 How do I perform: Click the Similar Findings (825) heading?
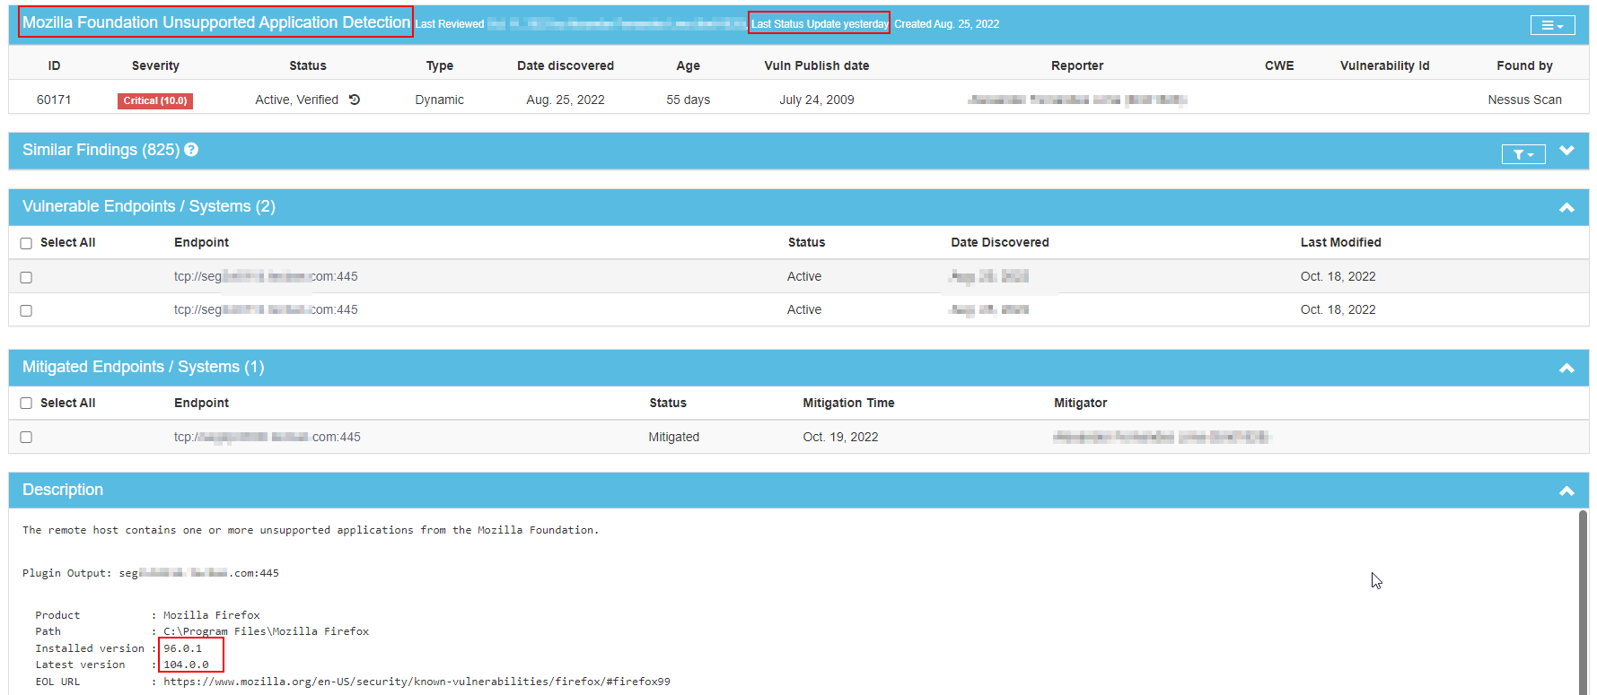coord(101,150)
